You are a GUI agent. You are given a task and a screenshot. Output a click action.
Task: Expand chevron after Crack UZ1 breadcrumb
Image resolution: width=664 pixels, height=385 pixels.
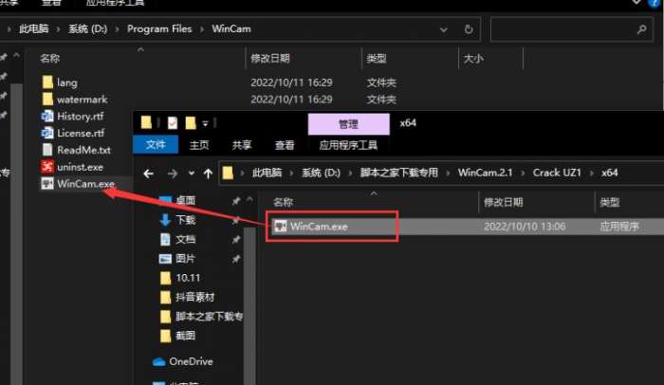pyautogui.click(x=591, y=174)
